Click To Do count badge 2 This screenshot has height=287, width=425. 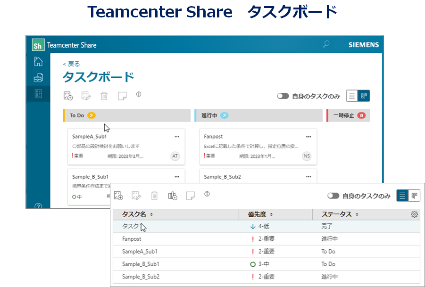coord(92,115)
